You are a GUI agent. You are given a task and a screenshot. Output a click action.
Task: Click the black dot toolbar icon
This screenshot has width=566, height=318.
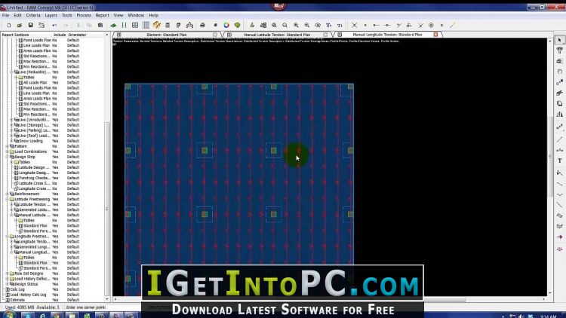pyautogui.click(x=216, y=25)
